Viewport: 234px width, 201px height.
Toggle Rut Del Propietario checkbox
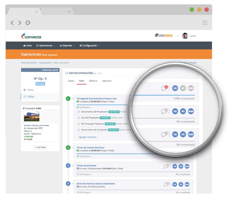pyautogui.click(x=79, y=118)
